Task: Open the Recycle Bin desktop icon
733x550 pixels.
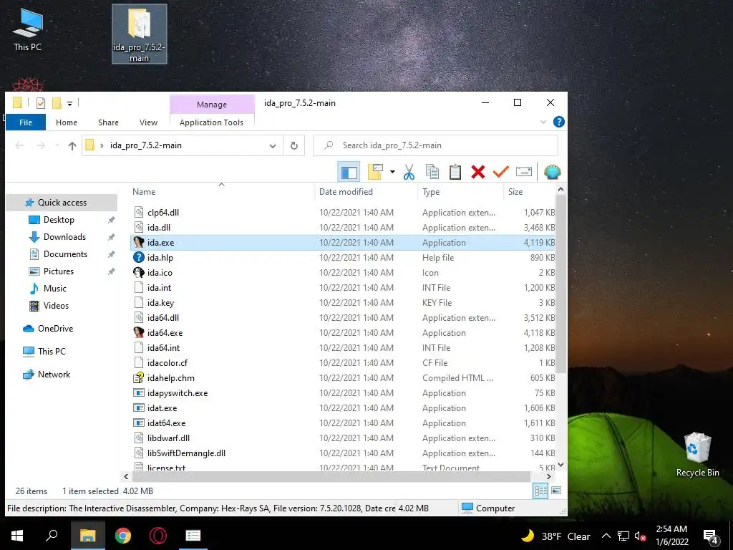Action: point(697,453)
